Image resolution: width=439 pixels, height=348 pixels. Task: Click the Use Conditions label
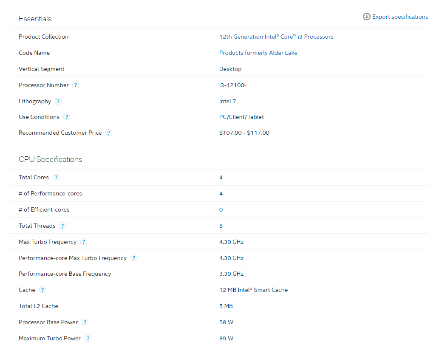point(39,117)
